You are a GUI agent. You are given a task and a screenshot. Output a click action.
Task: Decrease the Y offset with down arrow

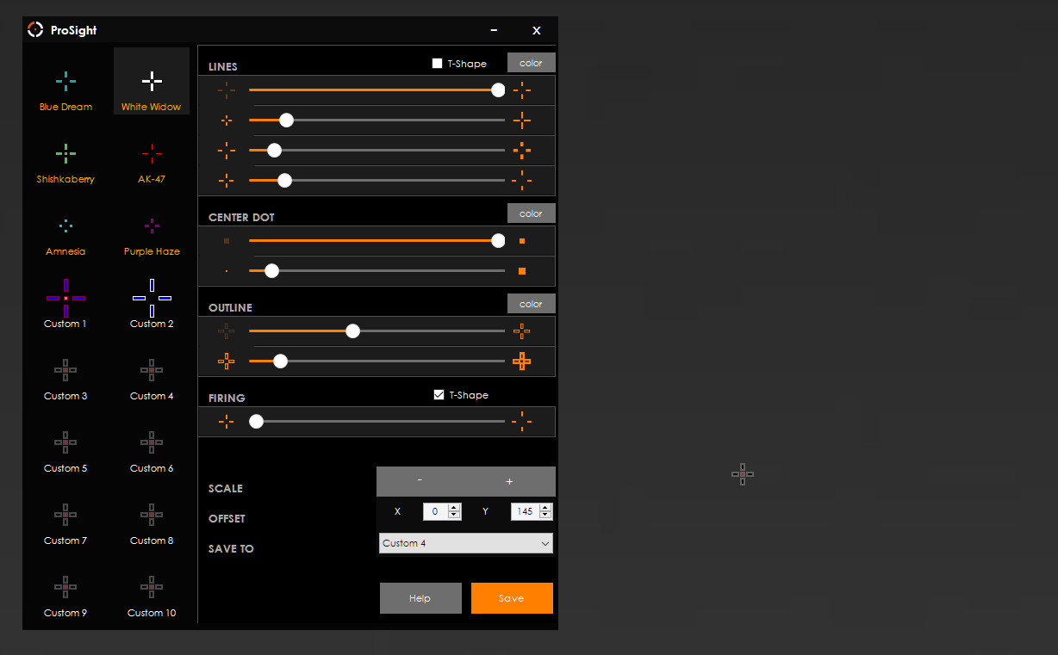pos(545,515)
